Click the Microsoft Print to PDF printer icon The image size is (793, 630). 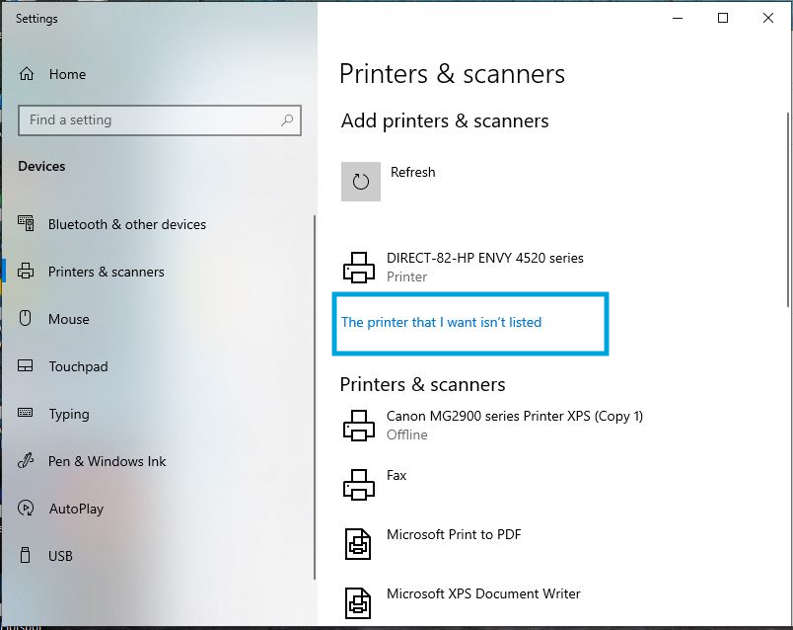[x=358, y=544]
